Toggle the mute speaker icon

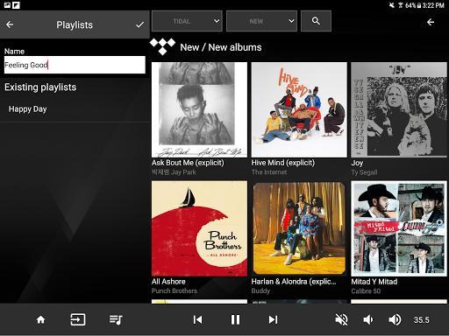(341, 319)
